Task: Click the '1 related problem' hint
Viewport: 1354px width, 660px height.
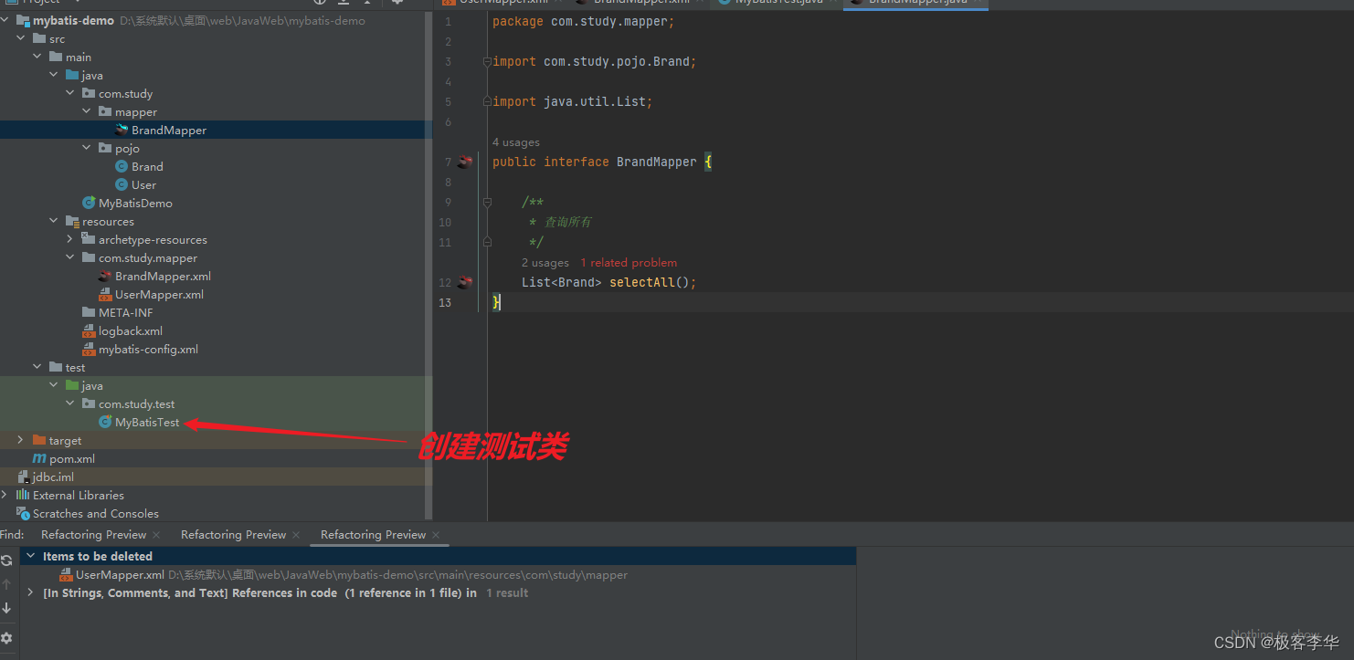Action: 629,263
